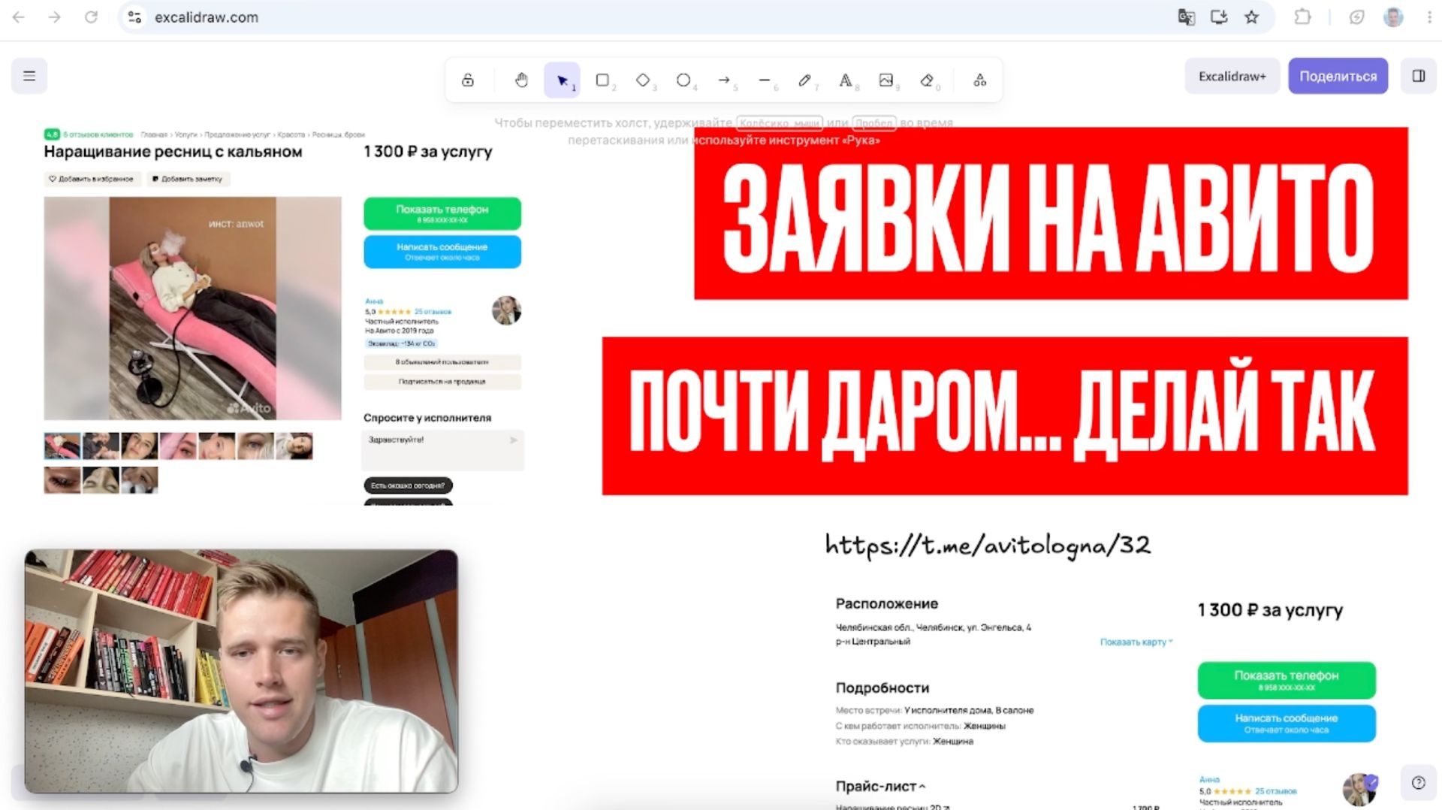Select the ПОЧТИ ДАРОМ... ДЕЛАЙ ТАК banner
This screenshot has width=1442, height=810.
point(1005,416)
